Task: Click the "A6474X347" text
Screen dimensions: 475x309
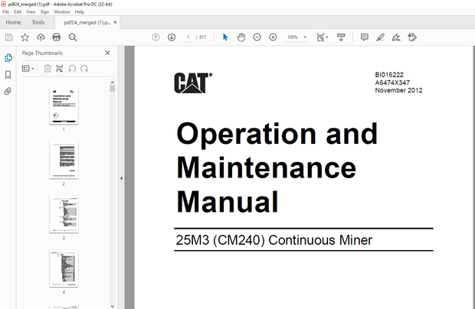Action: pos(392,83)
